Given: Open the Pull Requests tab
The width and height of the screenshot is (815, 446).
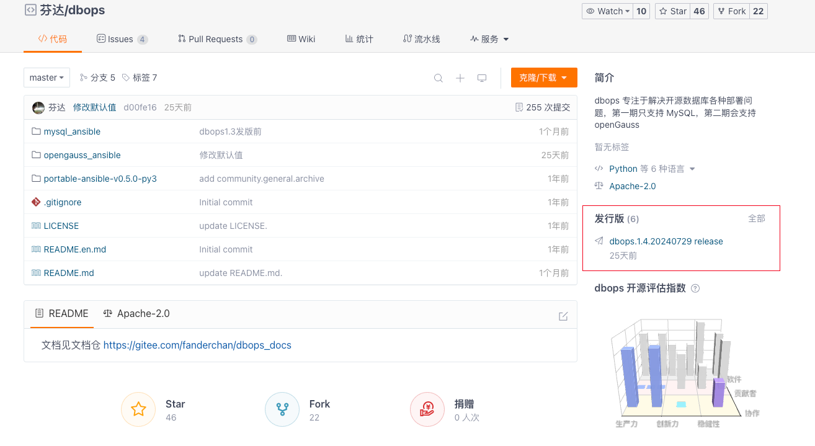Looking at the screenshot, I should [217, 39].
